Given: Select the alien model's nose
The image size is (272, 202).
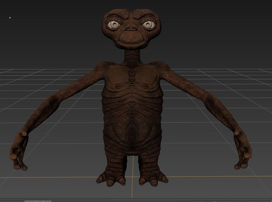Looking at the screenshot, I should coord(131,28).
